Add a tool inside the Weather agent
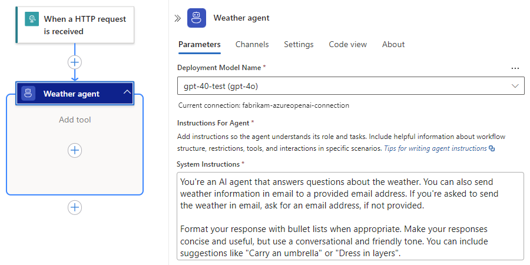 tap(75, 150)
